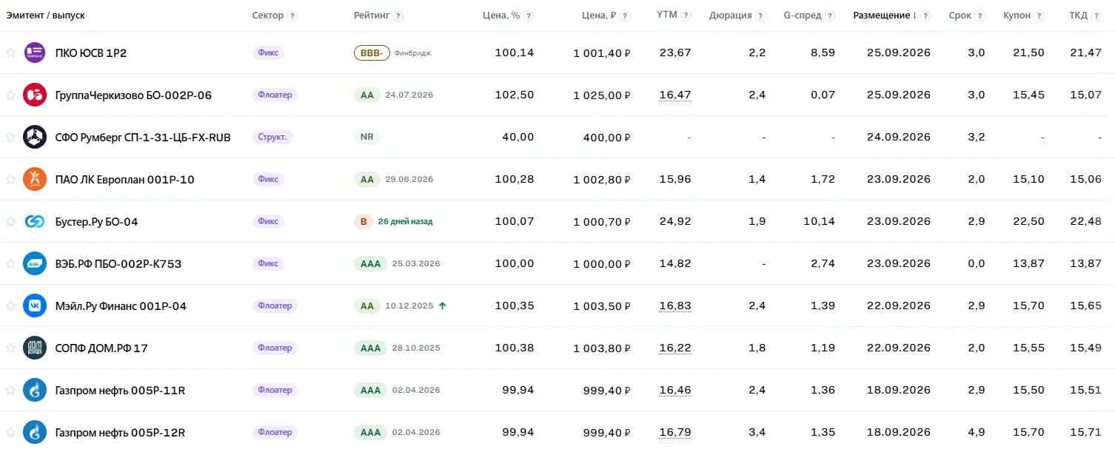Show help for Цена, ₽ column
The width and height of the screenshot is (1115, 452).
click(625, 16)
